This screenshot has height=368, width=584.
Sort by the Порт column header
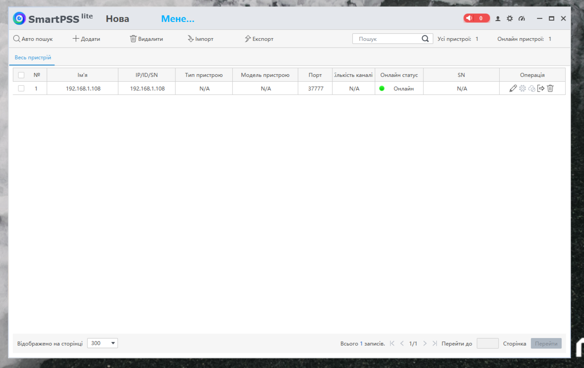click(315, 75)
